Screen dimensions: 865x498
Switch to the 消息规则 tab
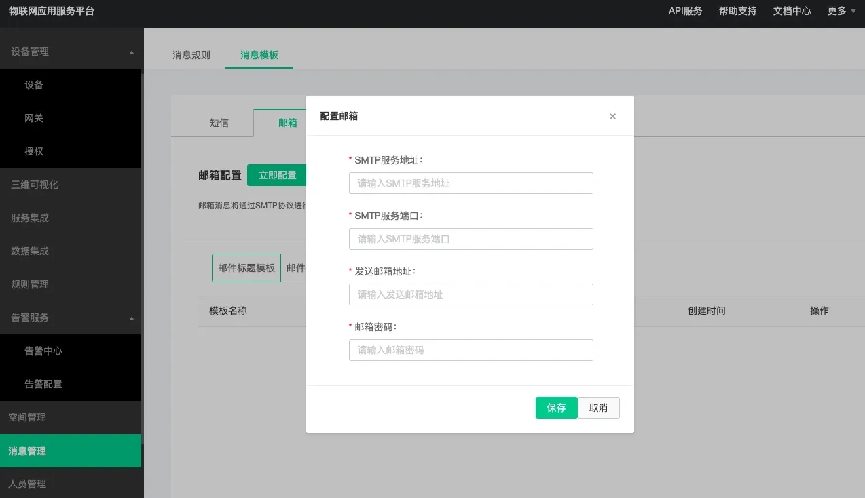[191, 55]
